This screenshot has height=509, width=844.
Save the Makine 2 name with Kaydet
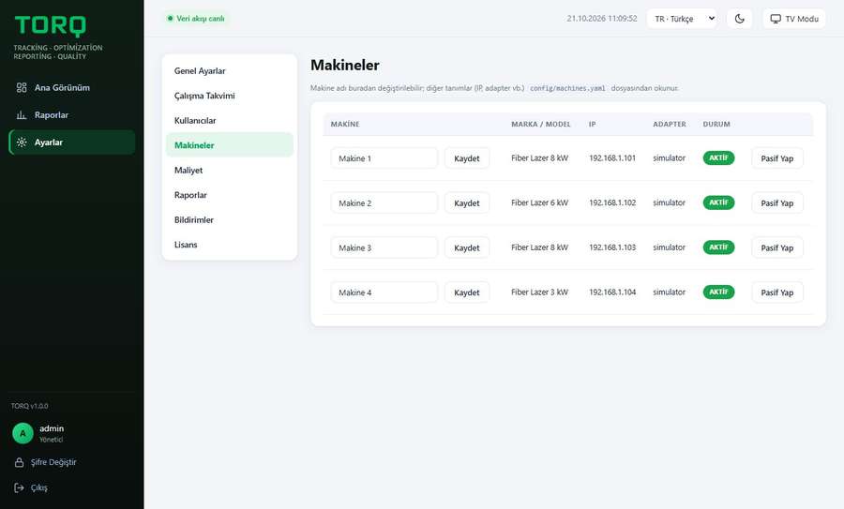coord(467,202)
